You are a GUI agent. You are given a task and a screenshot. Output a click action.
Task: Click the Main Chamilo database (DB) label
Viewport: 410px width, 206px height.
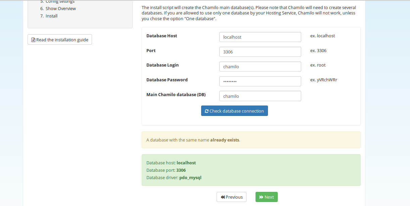(x=176, y=94)
